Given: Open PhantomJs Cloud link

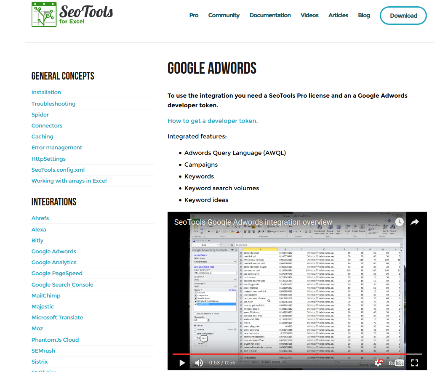Looking at the screenshot, I should click(55, 340).
